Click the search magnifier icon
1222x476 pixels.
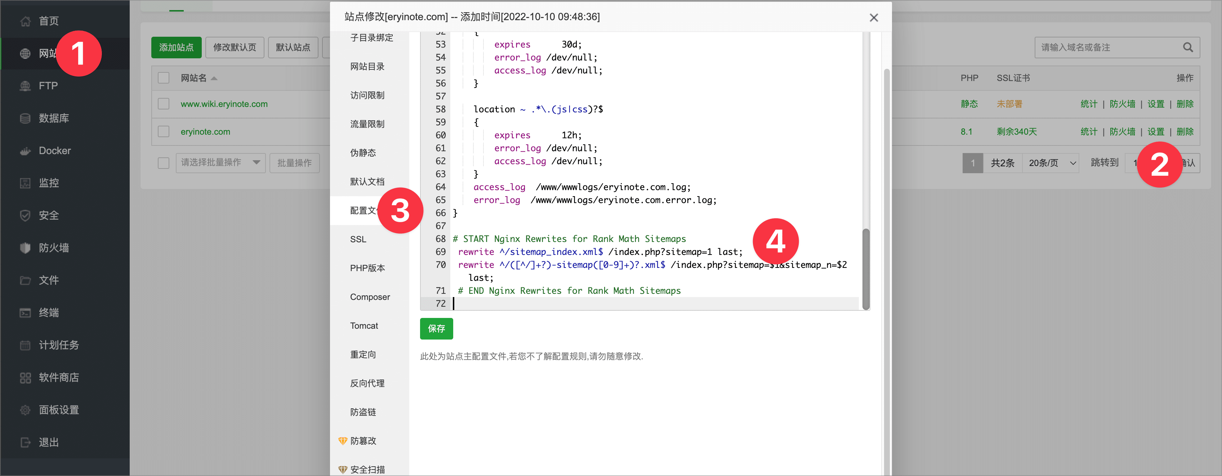1187,48
